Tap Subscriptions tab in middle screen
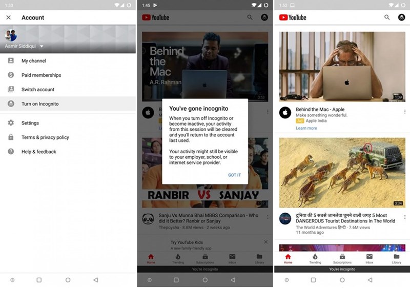Screen dimensions: 410x288 (205, 259)
